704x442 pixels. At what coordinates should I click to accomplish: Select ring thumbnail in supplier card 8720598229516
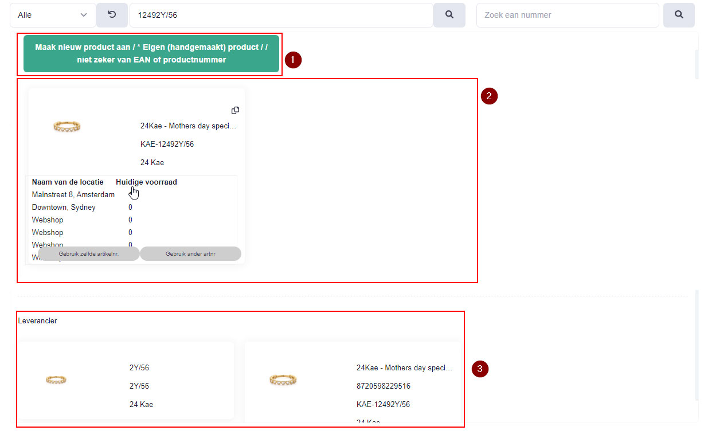tap(283, 380)
